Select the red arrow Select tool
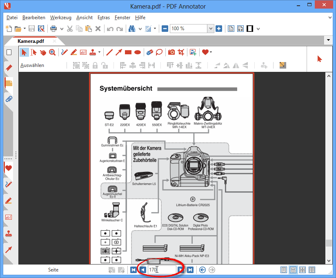The width and height of the screenshot is (336, 278). point(24,52)
